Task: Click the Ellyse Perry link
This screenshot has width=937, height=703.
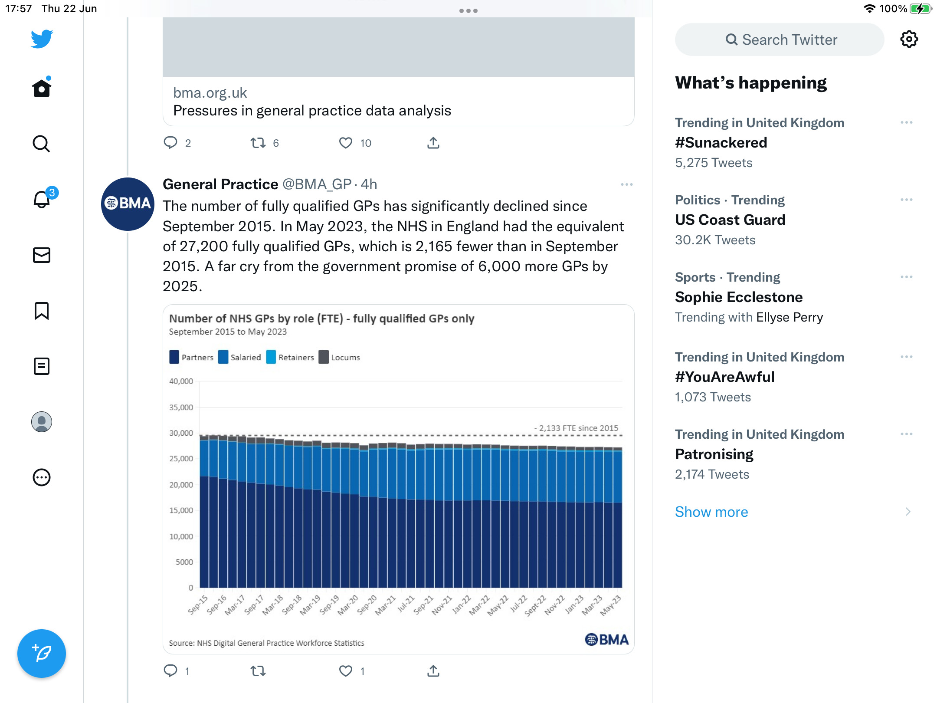Action: [790, 317]
